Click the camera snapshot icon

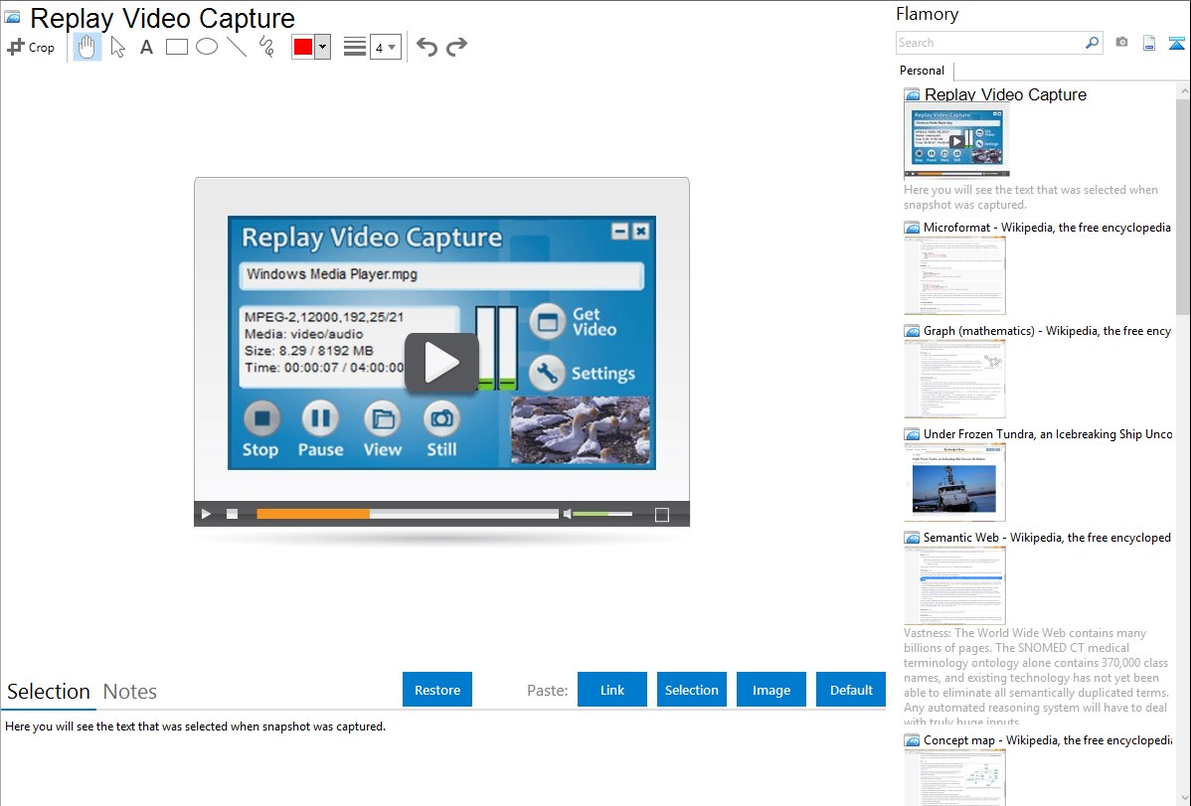[x=1121, y=43]
